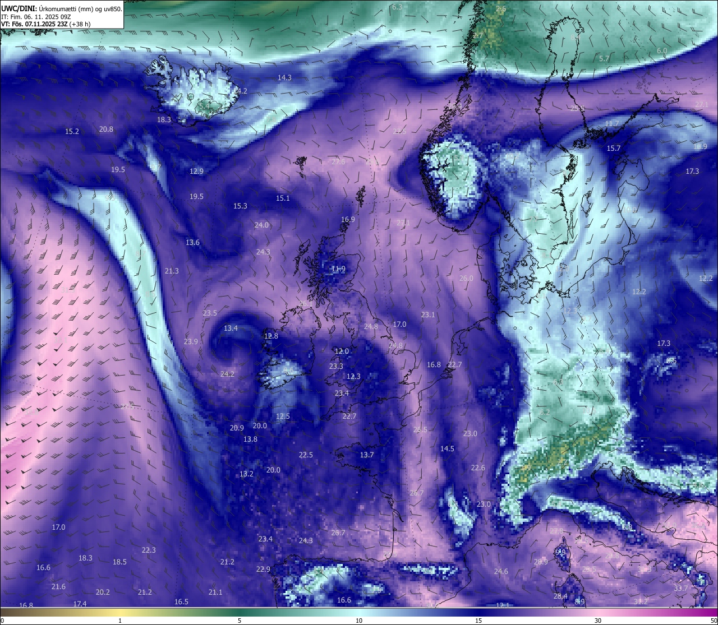Screen dimensions: 718x625
Task: Click the 33.7 value label
Action: pyautogui.click(x=680, y=588)
